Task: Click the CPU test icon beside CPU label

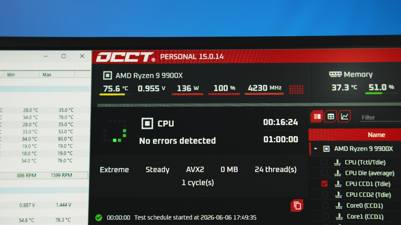Action: 147,123
